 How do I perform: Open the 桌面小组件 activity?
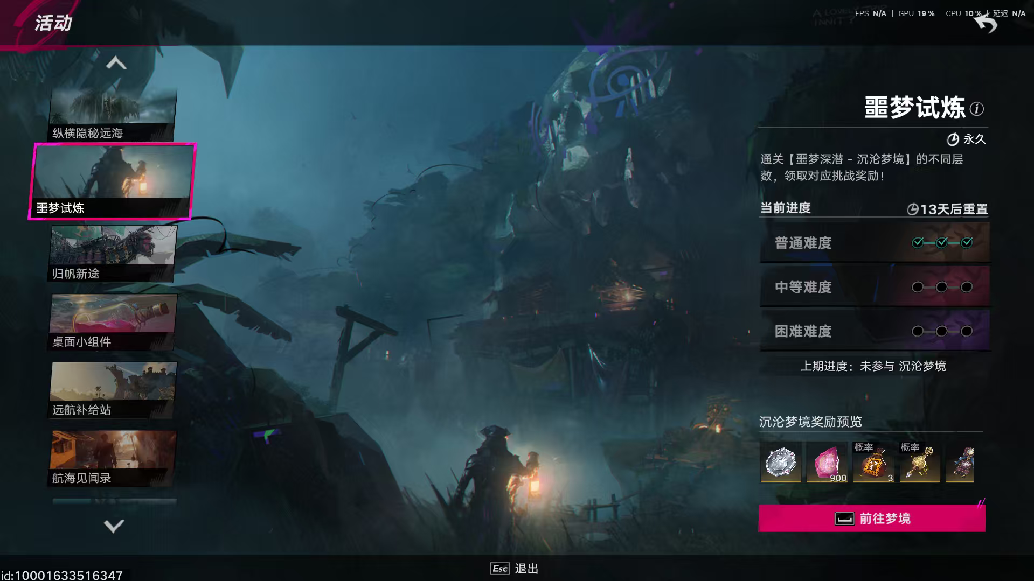pyautogui.click(x=112, y=322)
